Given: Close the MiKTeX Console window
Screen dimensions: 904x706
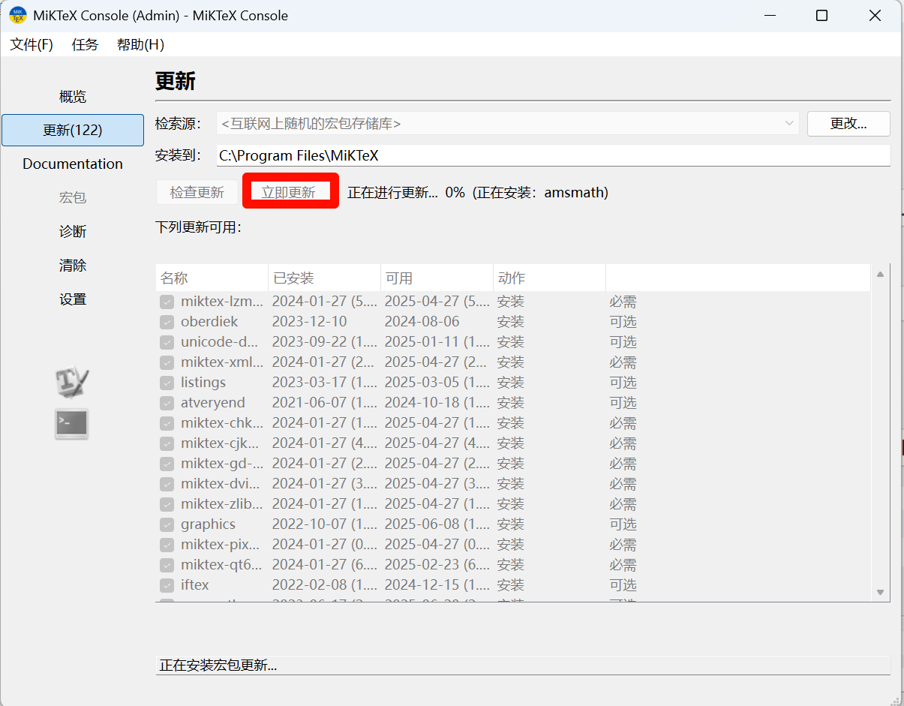Looking at the screenshot, I should click(x=875, y=16).
